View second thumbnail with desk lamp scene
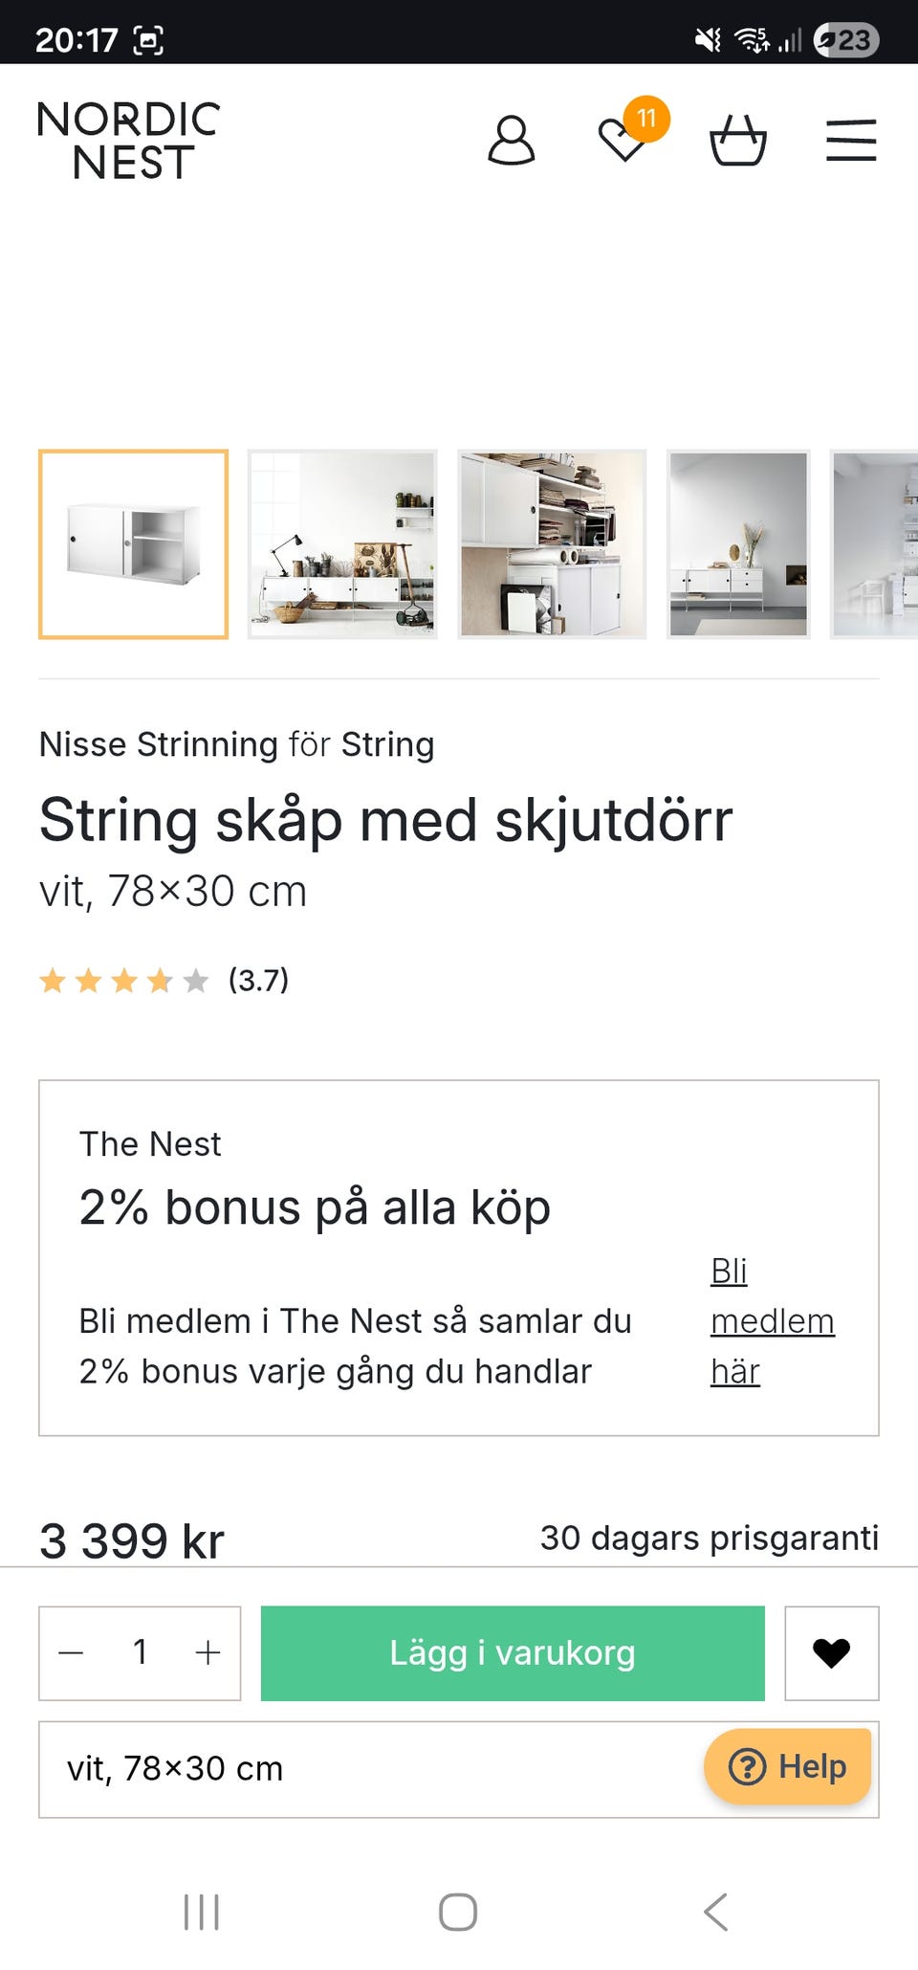Image resolution: width=918 pixels, height=1970 pixels. click(342, 543)
